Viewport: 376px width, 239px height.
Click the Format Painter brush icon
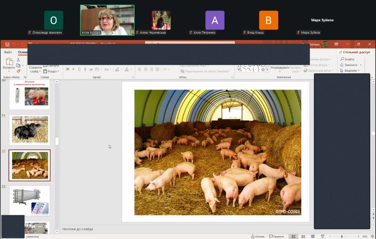(18, 71)
